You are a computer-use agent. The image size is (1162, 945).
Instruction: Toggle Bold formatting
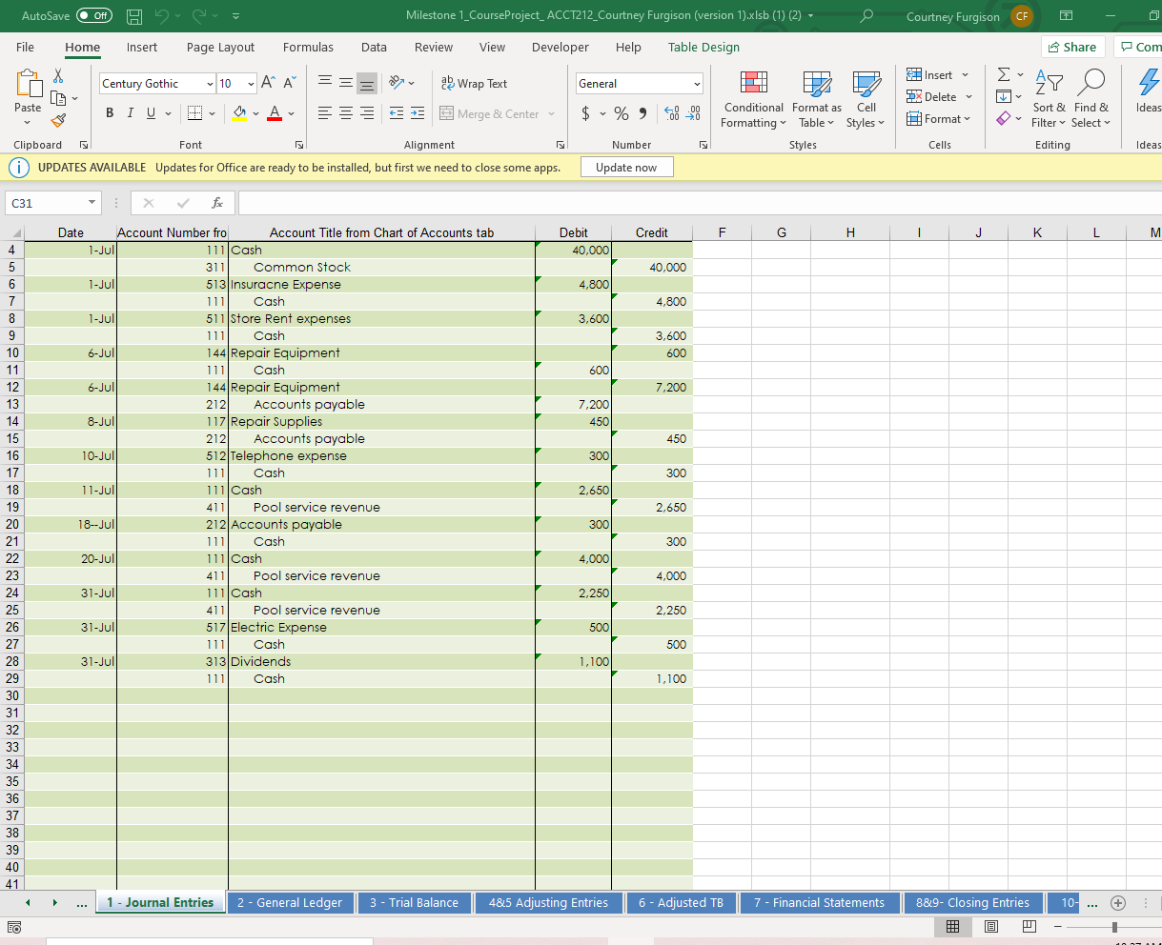click(111, 113)
